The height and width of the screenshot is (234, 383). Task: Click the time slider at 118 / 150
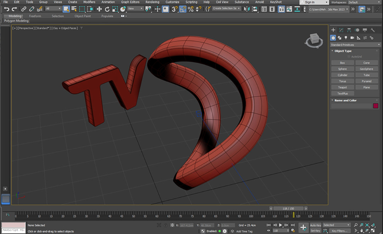pos(288,209)
